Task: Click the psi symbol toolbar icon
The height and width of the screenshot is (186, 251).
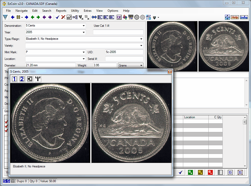Action: pyautogui.click(x=154, y=17)
